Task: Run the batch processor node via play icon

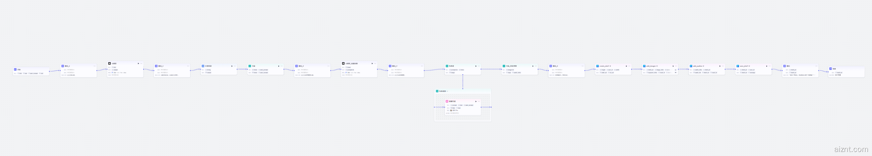Action: click(x=476, y=66)
